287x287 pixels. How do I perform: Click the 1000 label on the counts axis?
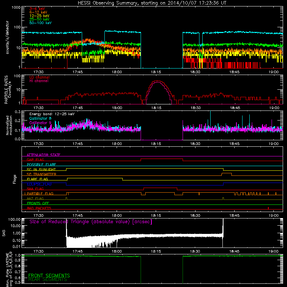(x=16, y=8)
